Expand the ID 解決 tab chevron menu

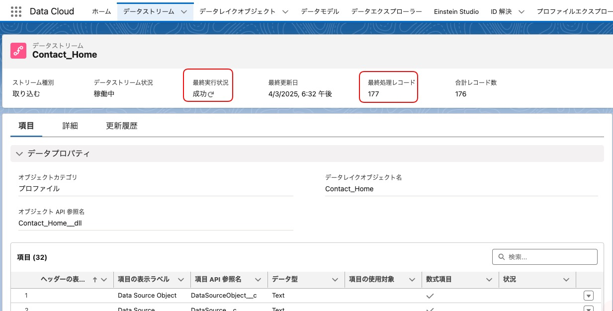[522, 11]
